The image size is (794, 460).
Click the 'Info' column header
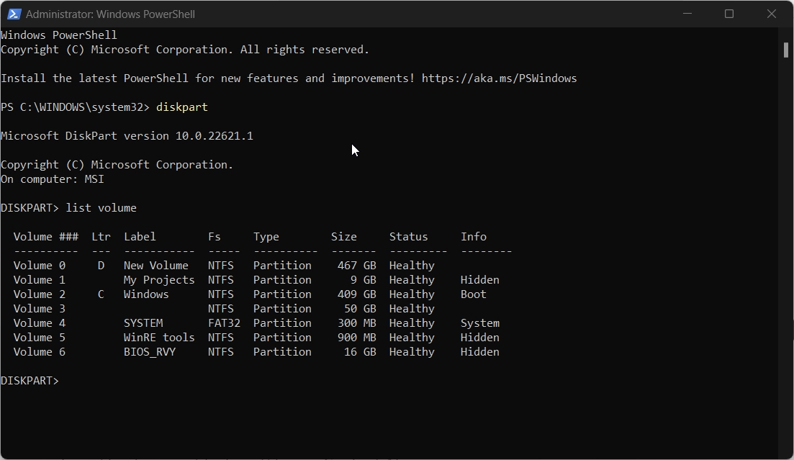474,237
